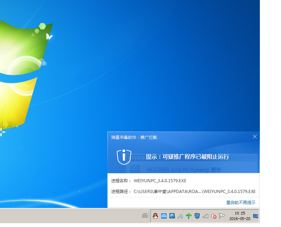
Task: Click the process path C:\USERS text
Action: (x=195, y=192)
